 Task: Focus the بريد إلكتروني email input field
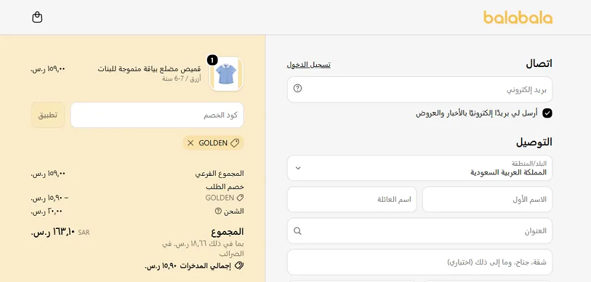coord(419,90)
